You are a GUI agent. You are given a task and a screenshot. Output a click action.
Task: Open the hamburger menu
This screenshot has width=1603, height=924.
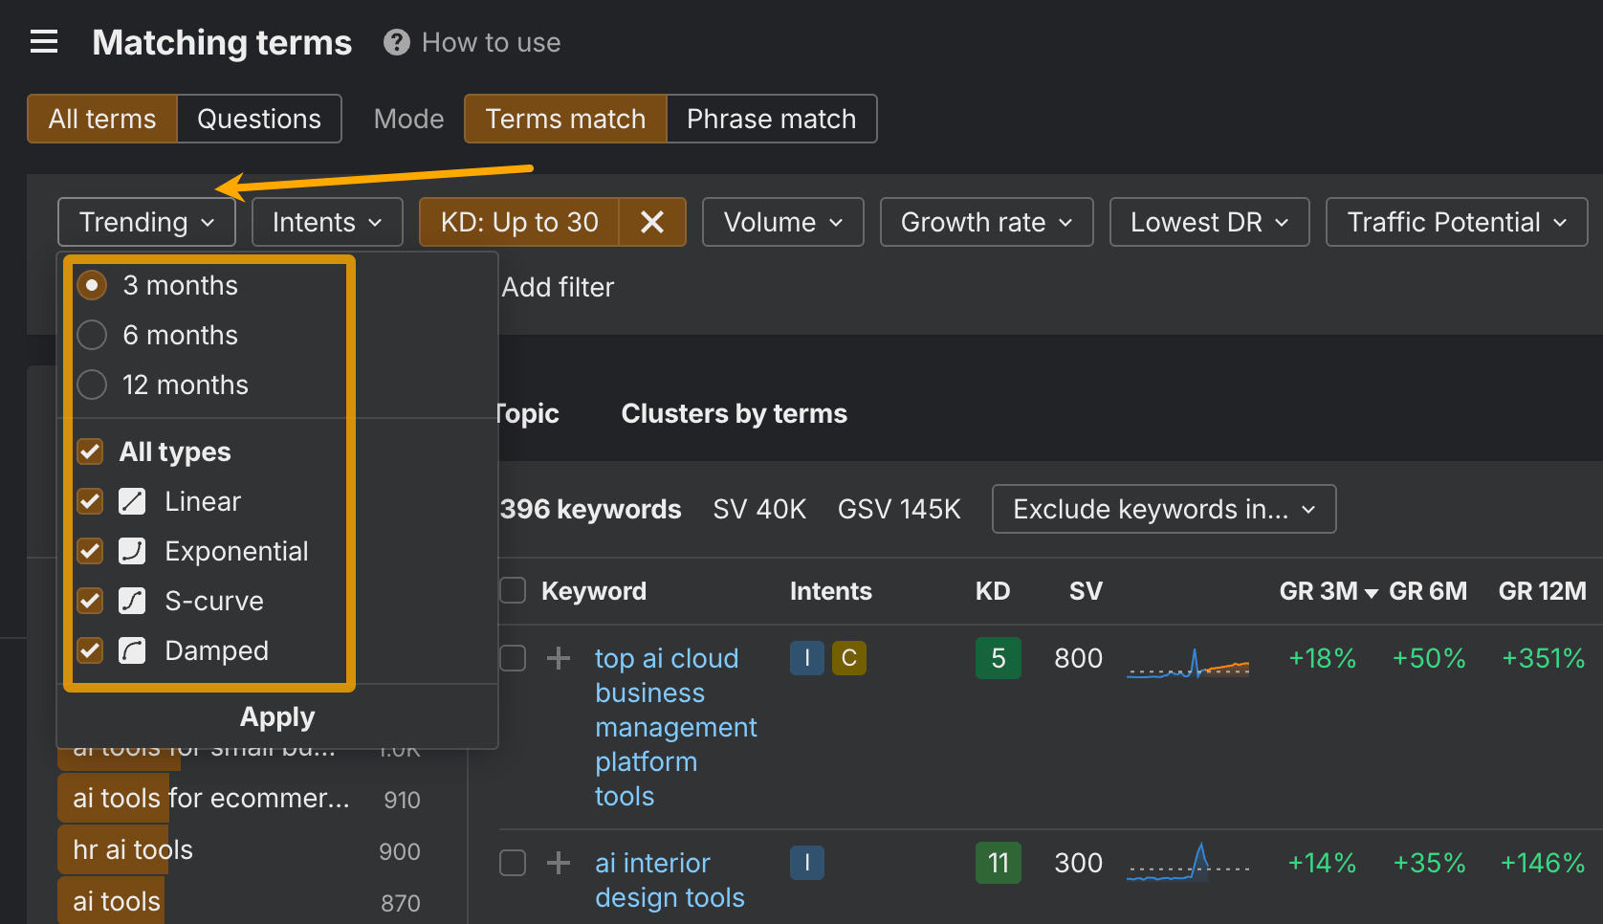(44, 42)
